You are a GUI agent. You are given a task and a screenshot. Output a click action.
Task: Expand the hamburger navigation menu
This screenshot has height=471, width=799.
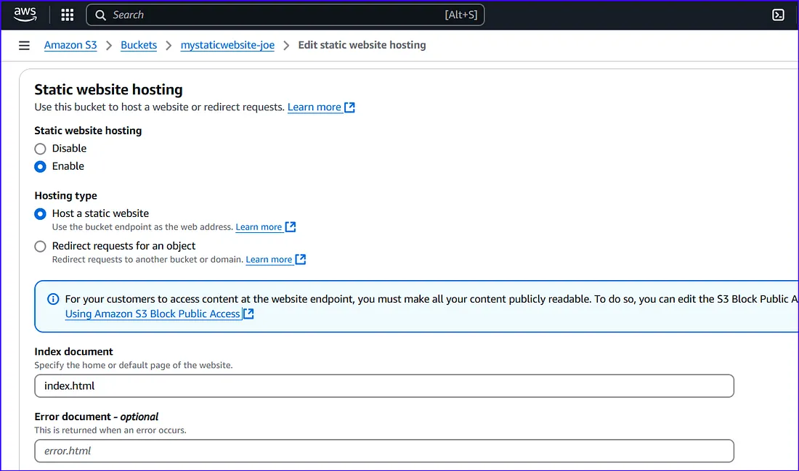click(24, 45)
